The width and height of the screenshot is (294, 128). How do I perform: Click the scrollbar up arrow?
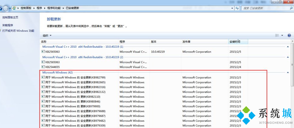(x=293, y=41)
